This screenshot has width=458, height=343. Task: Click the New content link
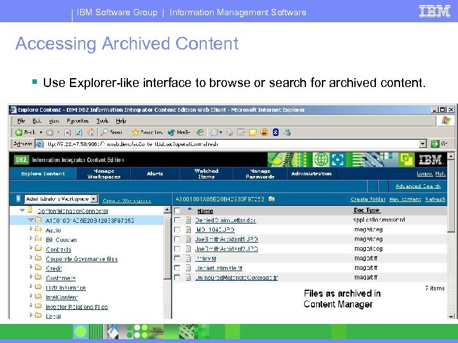tap(405, 199)
